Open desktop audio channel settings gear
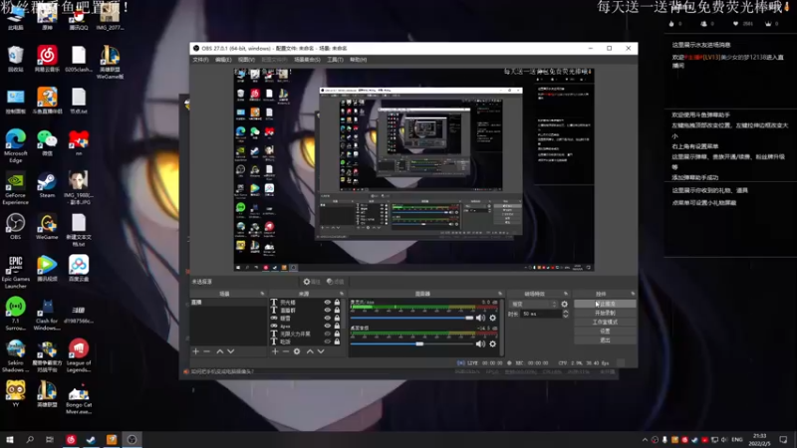Image resolution: width=797 pixels, height=448 pixels. tap(492, 343)
